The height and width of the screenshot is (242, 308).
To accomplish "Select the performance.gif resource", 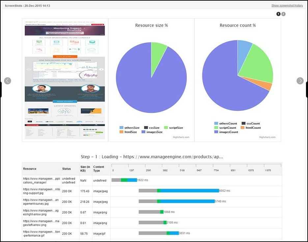I will pos(42,233).
